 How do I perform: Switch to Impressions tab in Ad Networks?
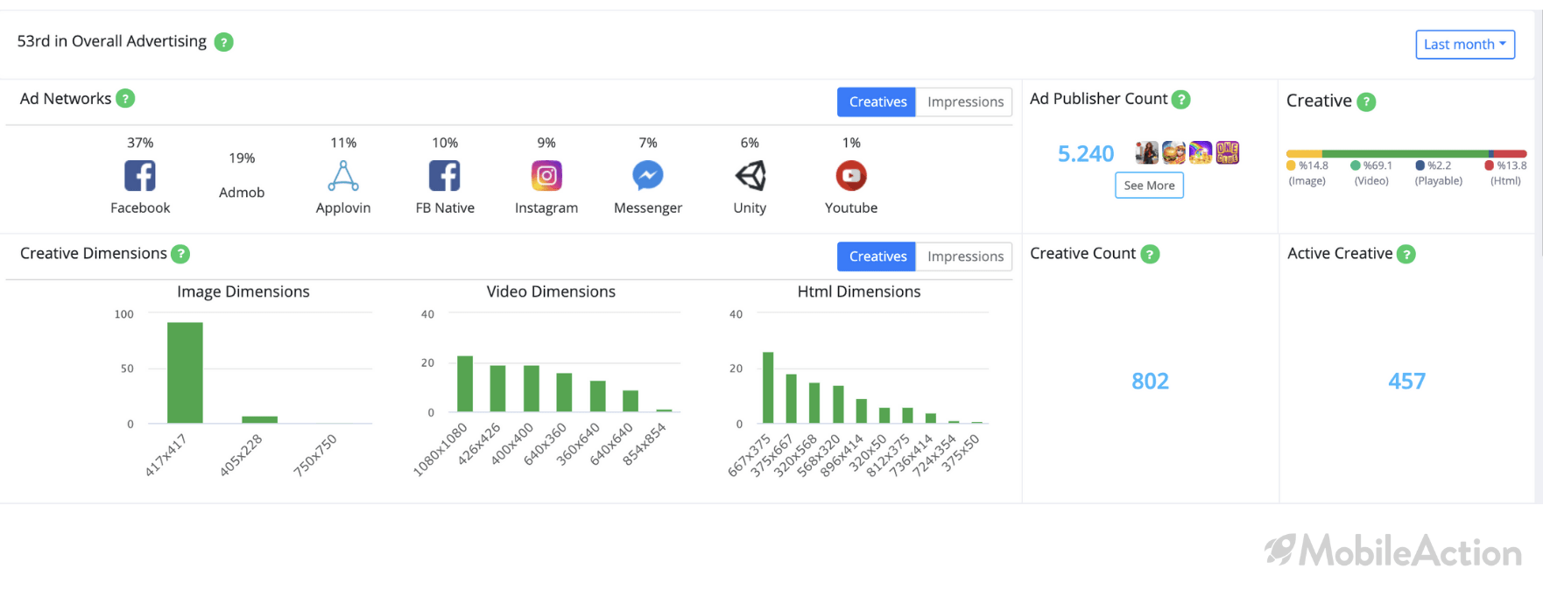tap(965, 102)
